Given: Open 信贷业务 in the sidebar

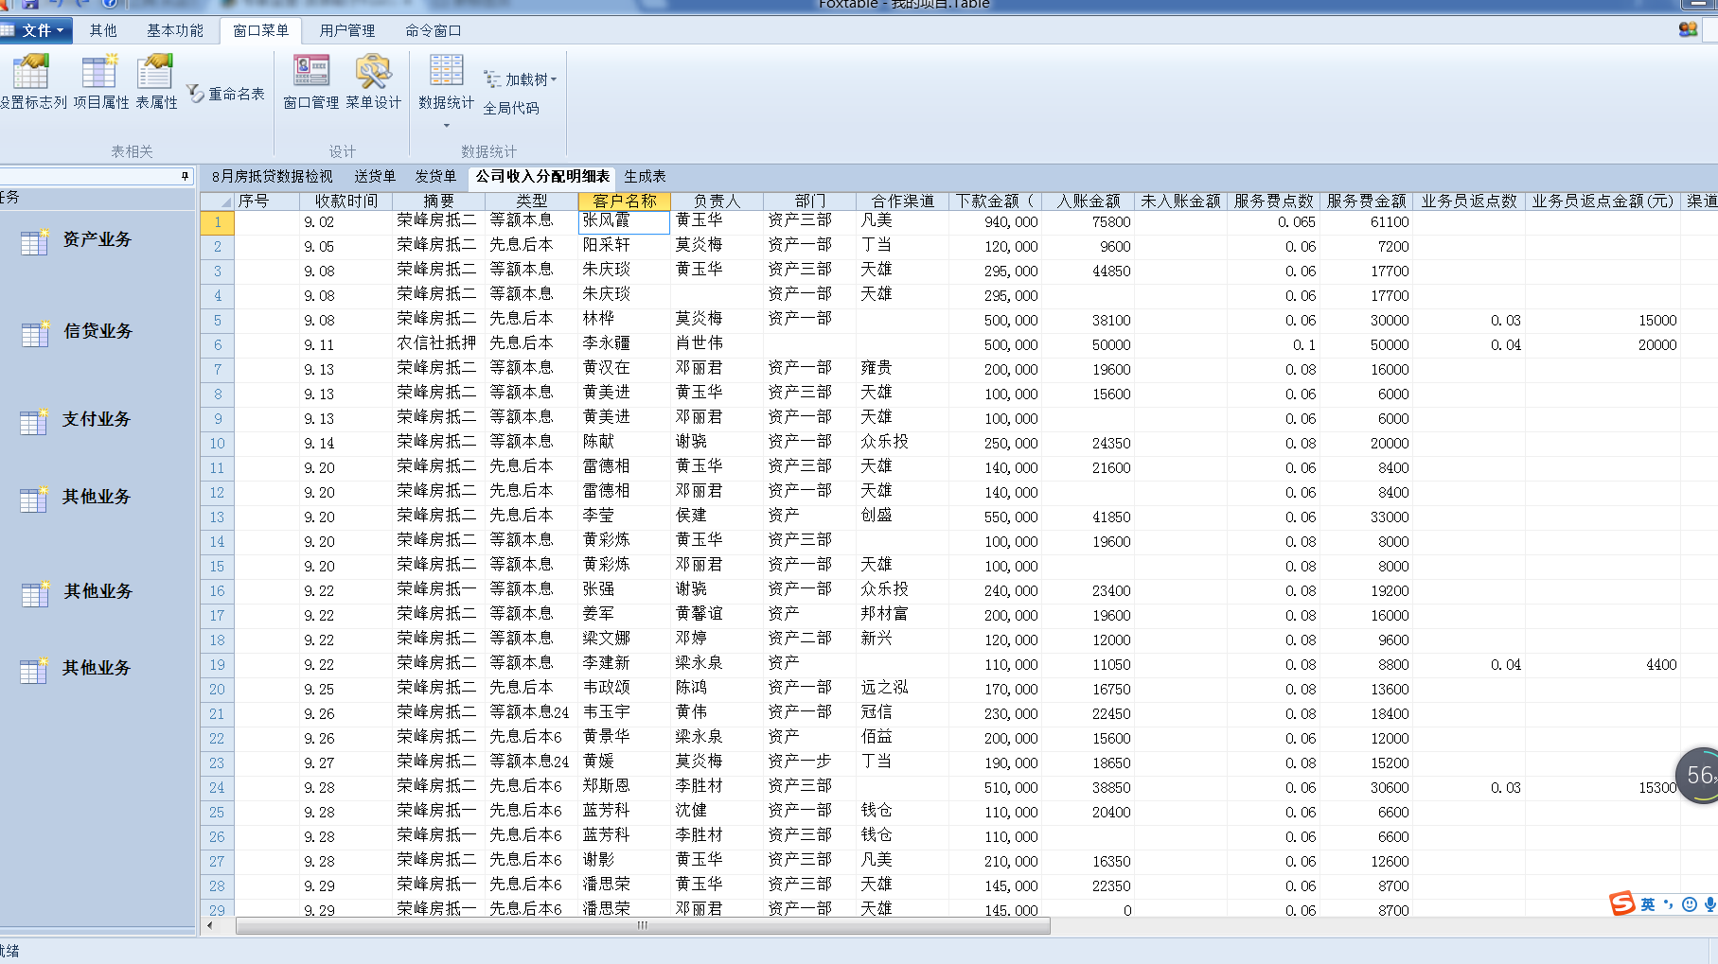Looking at the screenshot, I should coord(97,332).
